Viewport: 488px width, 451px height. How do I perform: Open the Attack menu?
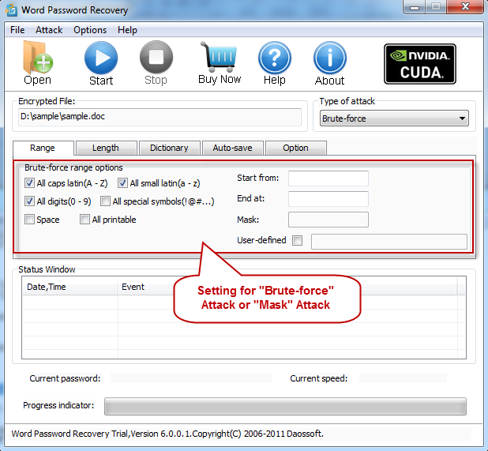[49, 30]
